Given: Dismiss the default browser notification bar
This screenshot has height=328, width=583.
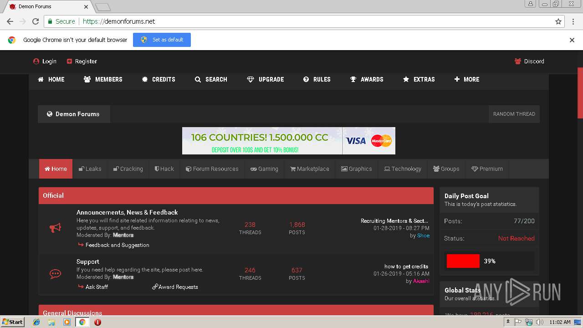Looking at the screenshot, I should pyautogui.click(x=572, y=40).
